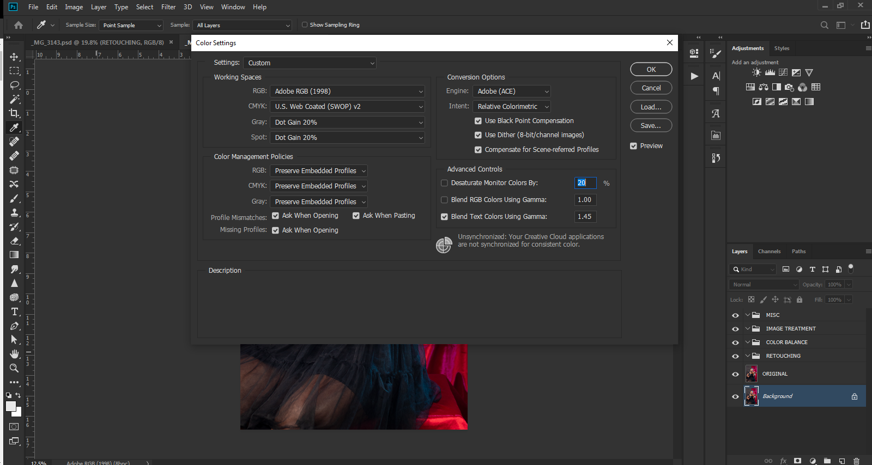Viewport: 872px width, 465px height.
Task: Click the Play actions panel icon
Action: click(694, 76)
